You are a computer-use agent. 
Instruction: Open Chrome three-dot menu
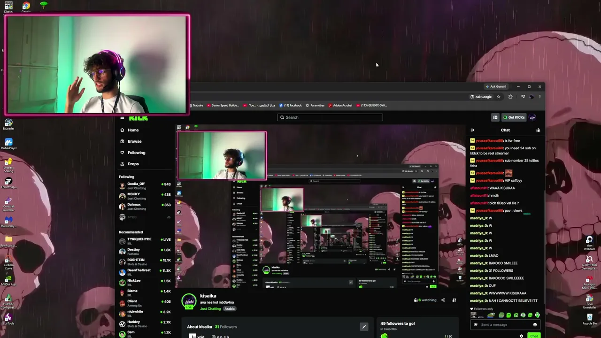click(x=539, y=97)
